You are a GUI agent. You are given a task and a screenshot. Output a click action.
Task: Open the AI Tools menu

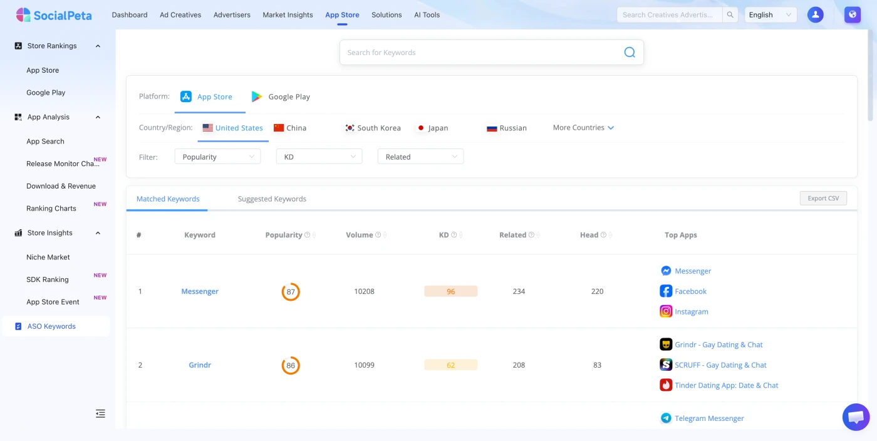427,15
